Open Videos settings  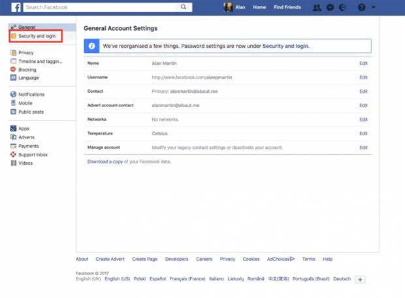25,163
